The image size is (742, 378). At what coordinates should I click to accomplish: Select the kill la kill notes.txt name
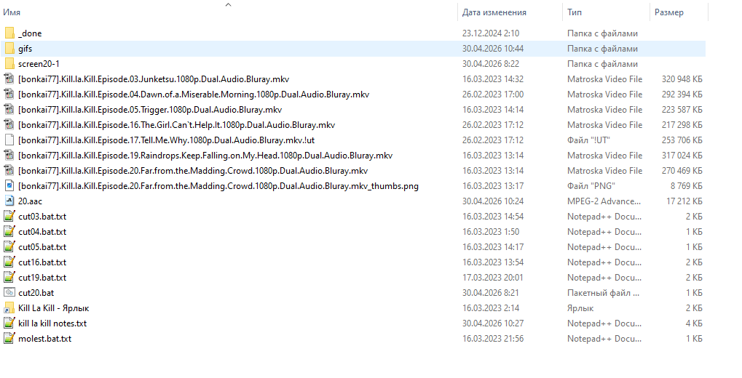[x=52, y=323]
